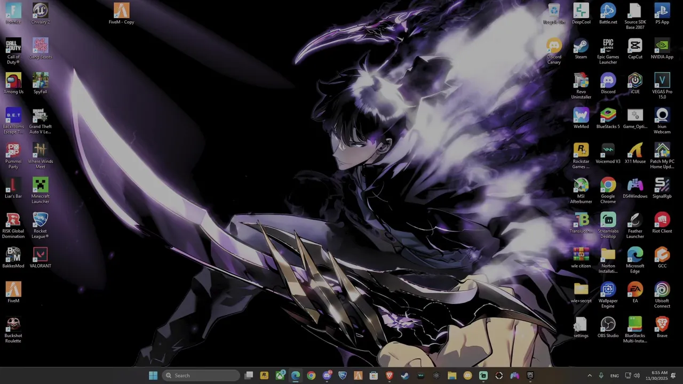
Task: Select the WeMod icon
Action: click(581, 118)
